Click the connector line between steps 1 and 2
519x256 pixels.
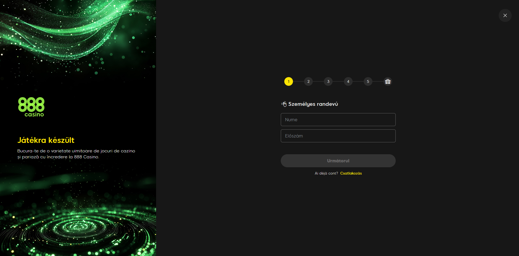tap(298, 81)
